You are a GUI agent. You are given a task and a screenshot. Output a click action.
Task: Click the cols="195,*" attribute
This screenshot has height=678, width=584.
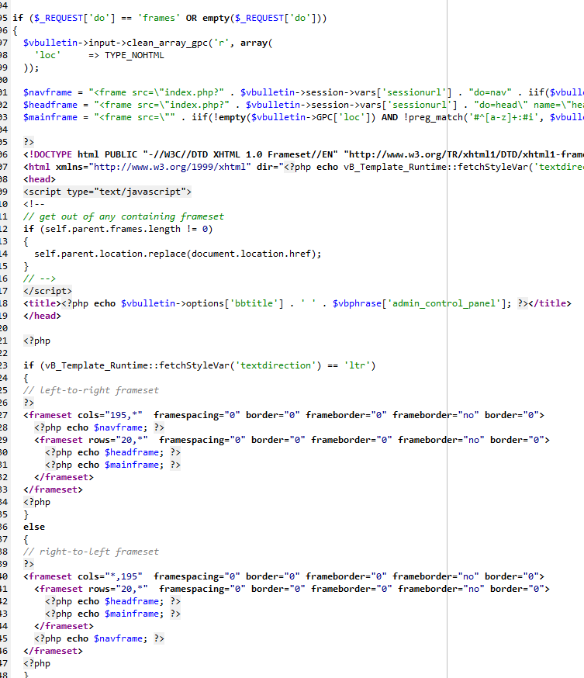point(110,416)
